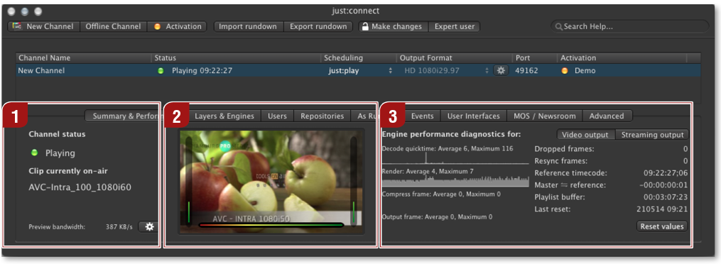Open the Events tab
Image resolution: width=721 pixels, height=264 pixels.
click(x=422, y=116)
